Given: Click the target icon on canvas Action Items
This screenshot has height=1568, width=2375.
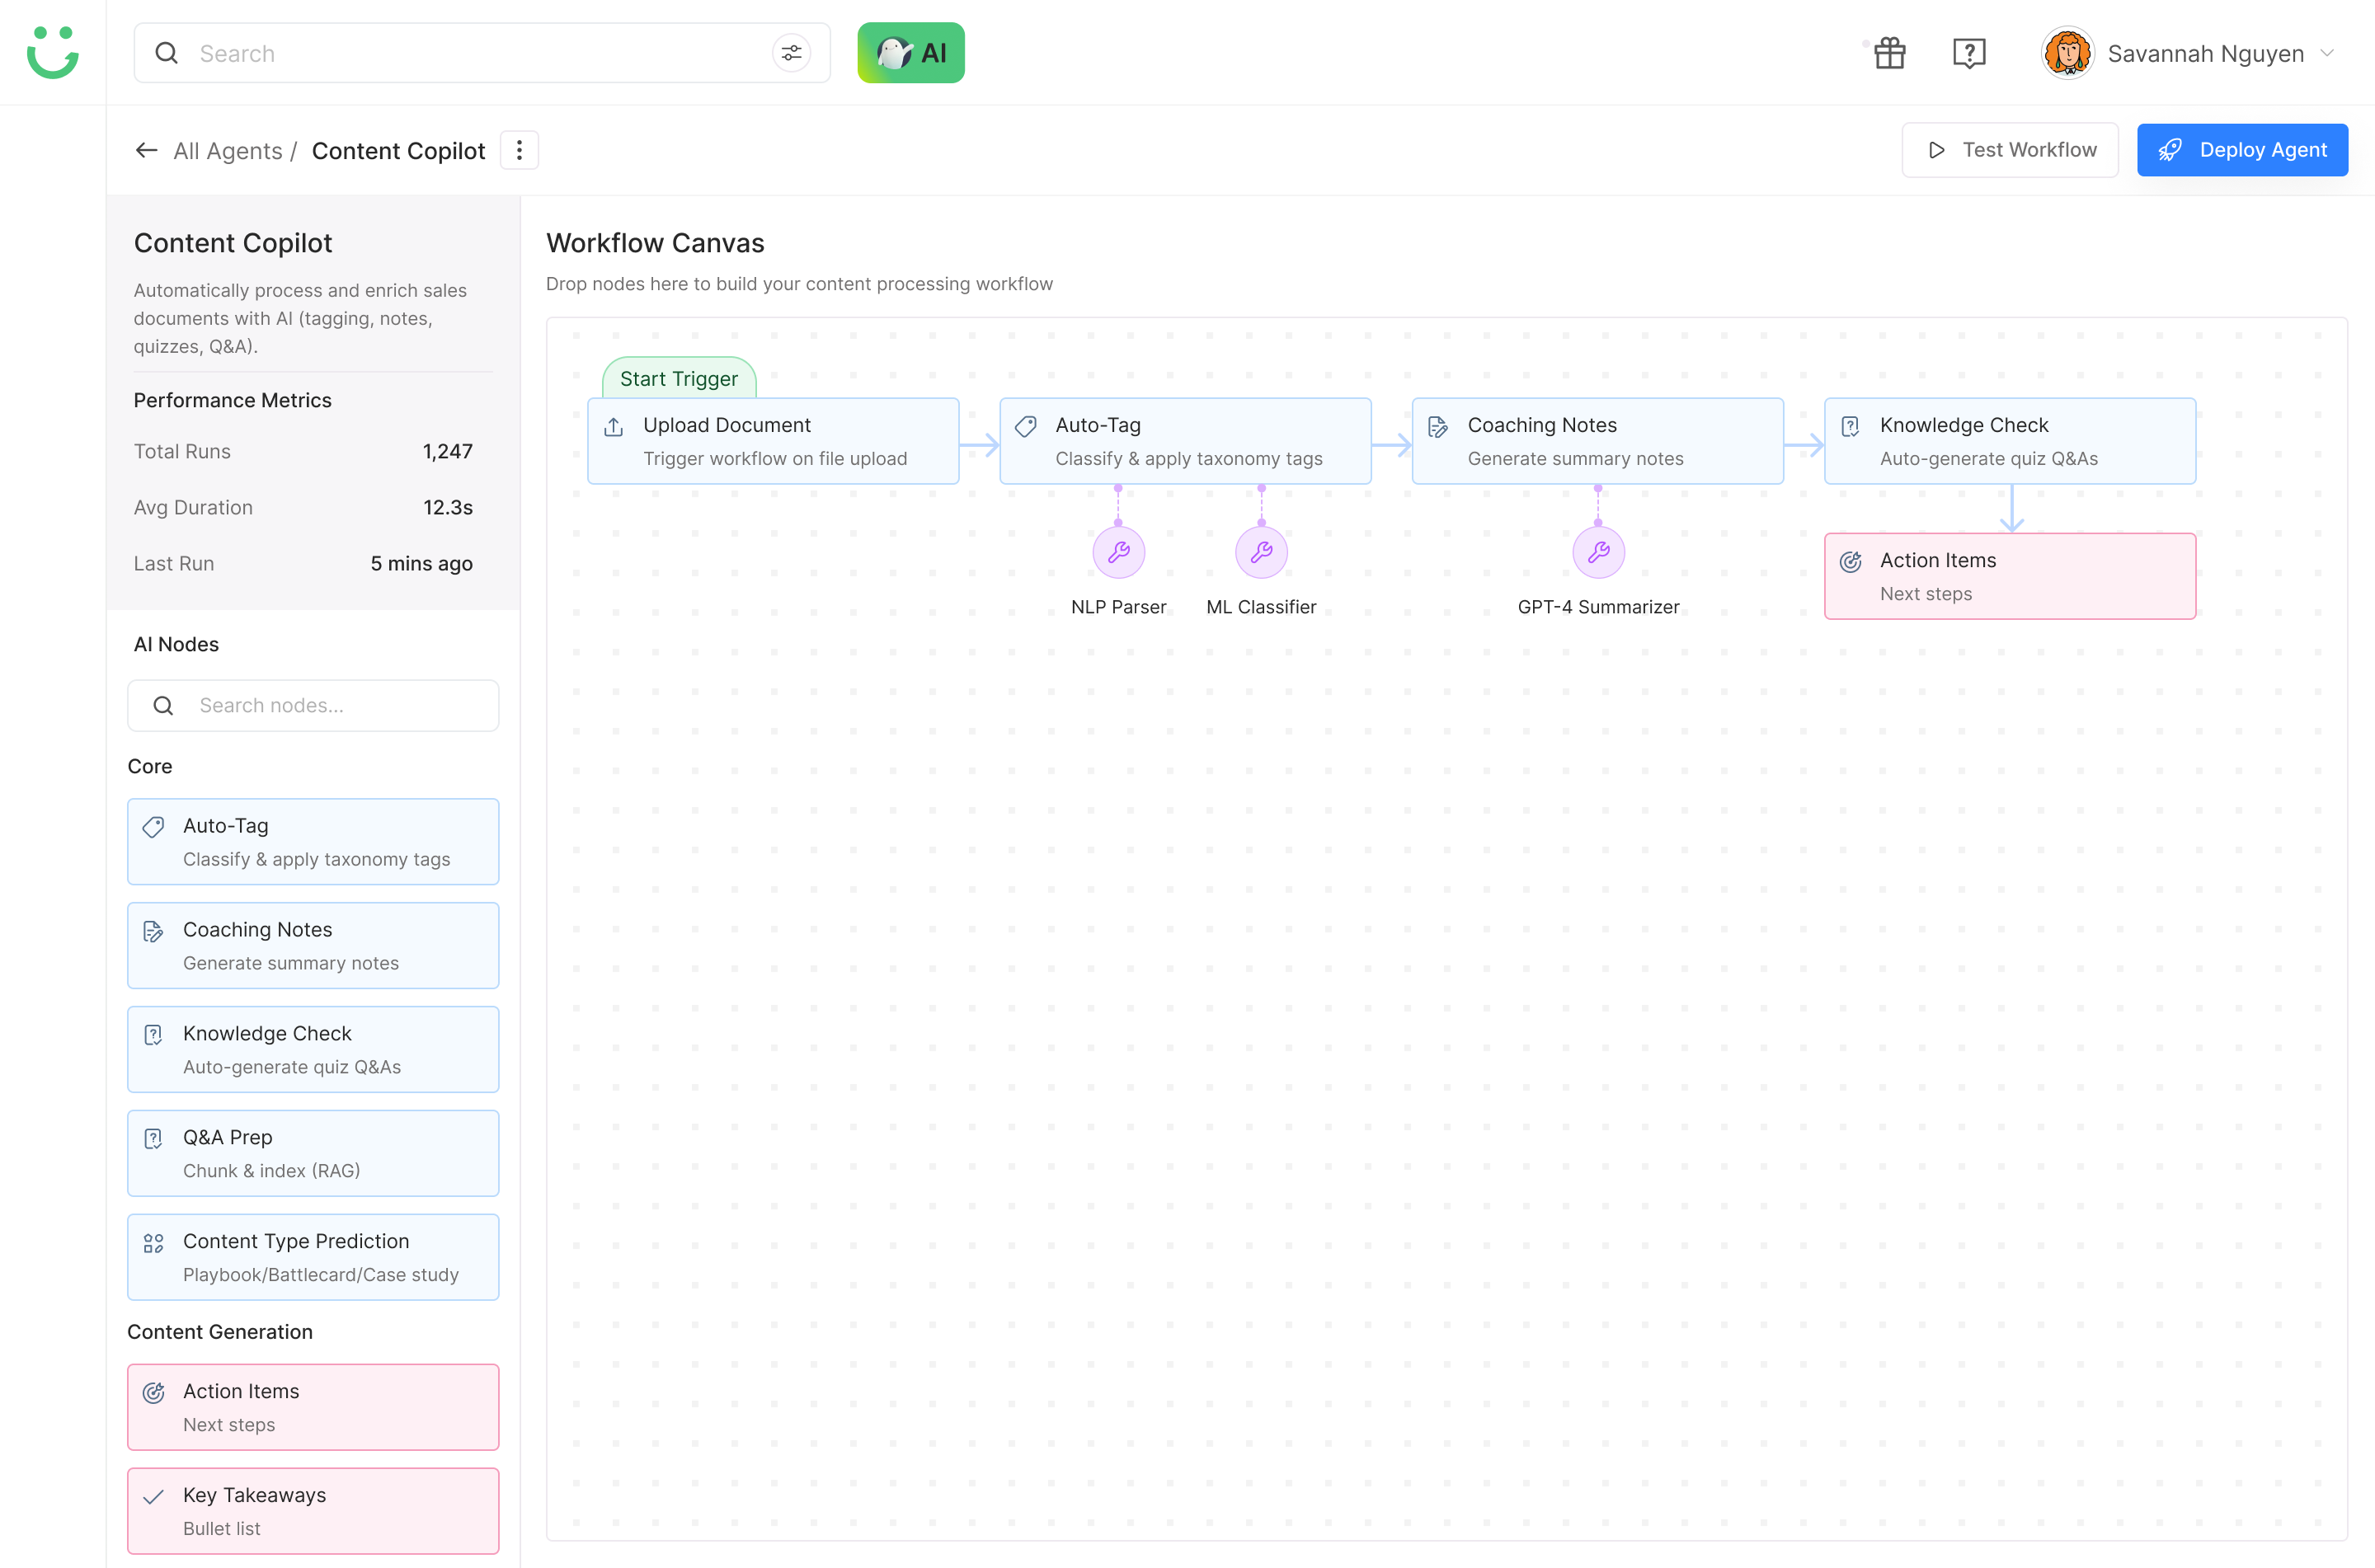Looking at the screenshot, I should click(1850, 562).
